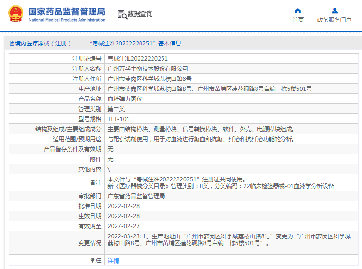This screenshot has height=269, width=362.
Task: Go to 首页 text link
Action: [x=298, y=20]
